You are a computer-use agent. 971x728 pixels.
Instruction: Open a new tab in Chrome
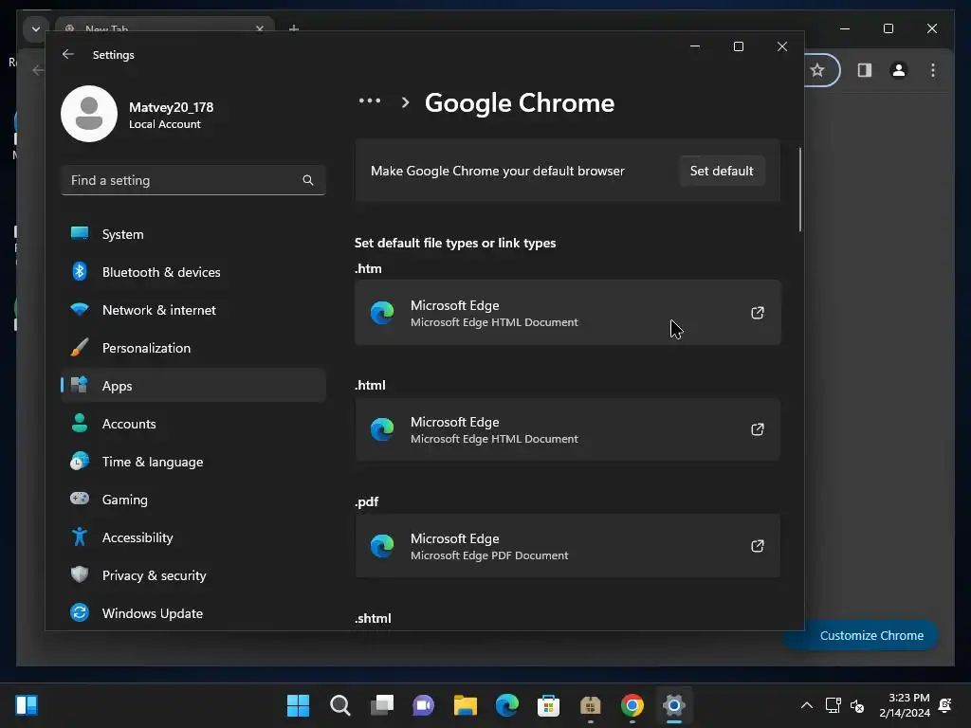294,27
